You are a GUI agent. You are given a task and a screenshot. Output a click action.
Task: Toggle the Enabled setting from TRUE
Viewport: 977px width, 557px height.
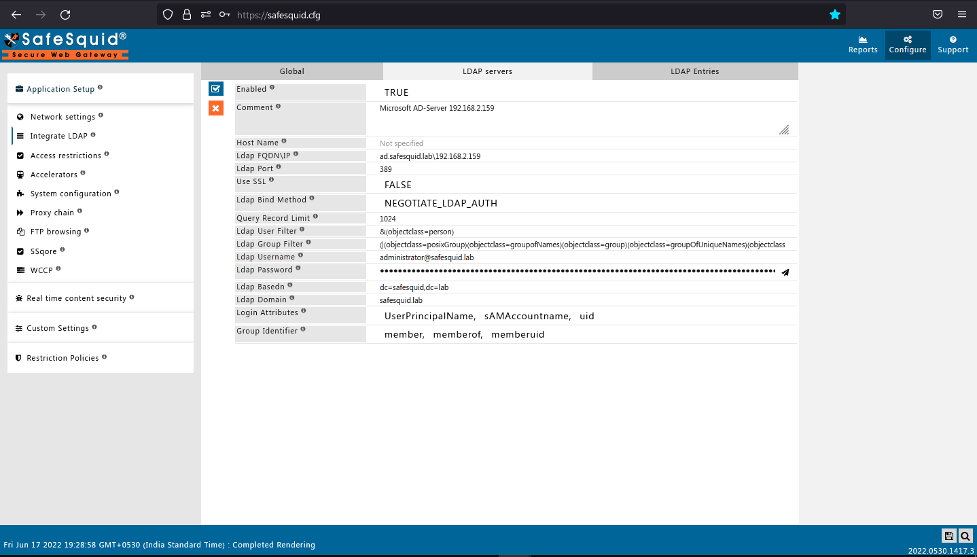[396, 92]
